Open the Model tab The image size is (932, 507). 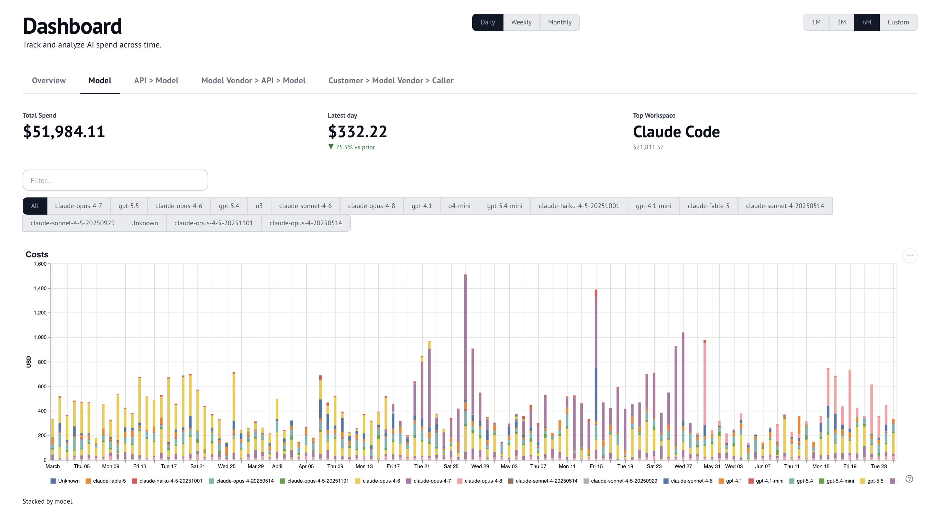coord(100,80)
